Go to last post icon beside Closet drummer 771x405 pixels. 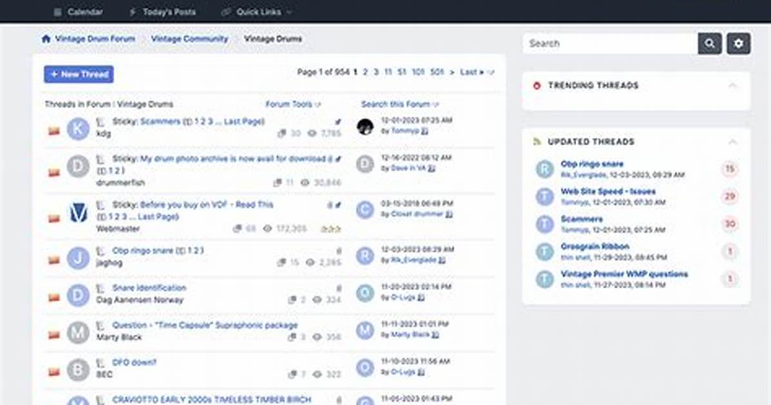tap(449, 214)
